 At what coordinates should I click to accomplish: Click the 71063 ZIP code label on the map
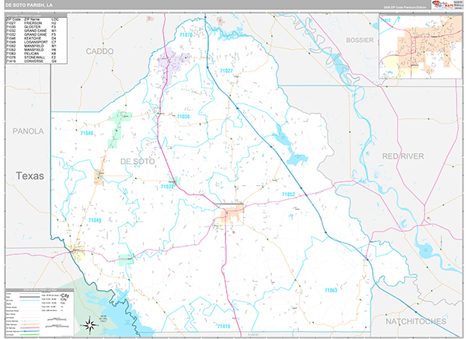(x=331, y=290)
